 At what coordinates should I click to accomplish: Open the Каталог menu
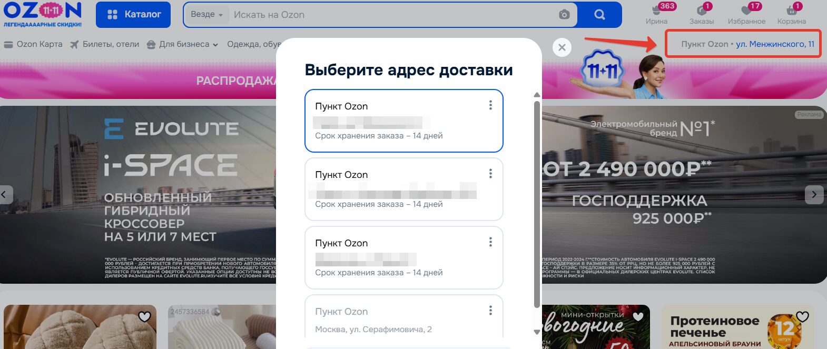(133, 15)
